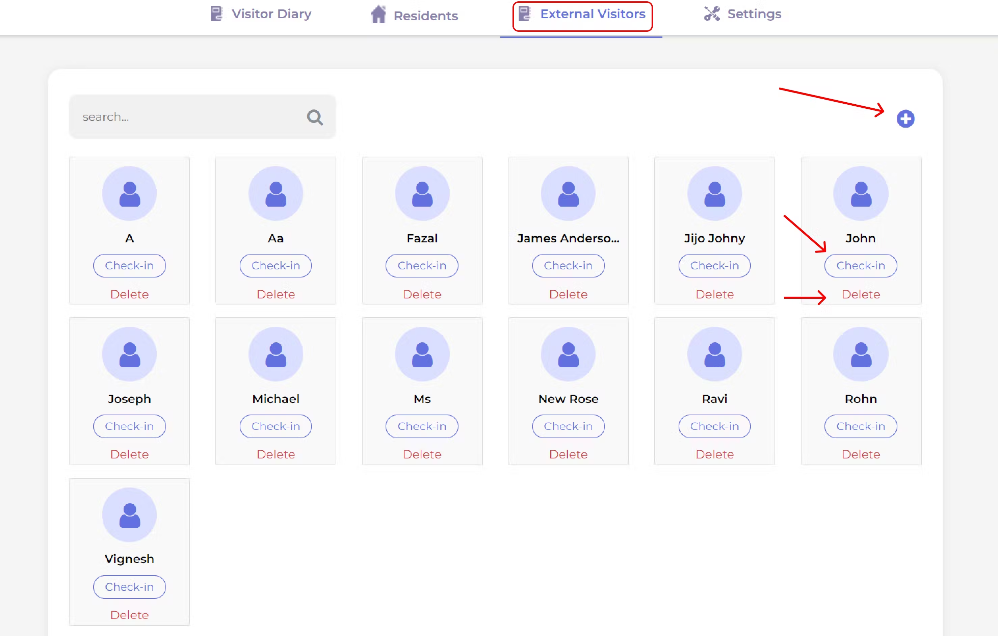This screenshot has height=636, width=998.
Task: Open the Visitor Diary tab
Action: [x=261, y=14]
